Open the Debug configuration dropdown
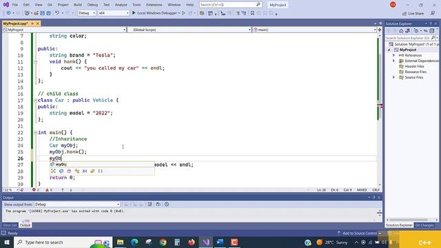Viewport: 441px width, 248px height. [87, 13]
